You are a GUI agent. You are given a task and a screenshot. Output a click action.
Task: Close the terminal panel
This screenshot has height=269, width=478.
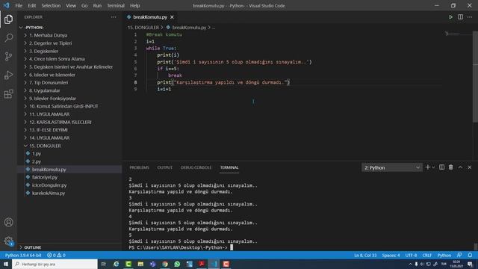[470, 167]
